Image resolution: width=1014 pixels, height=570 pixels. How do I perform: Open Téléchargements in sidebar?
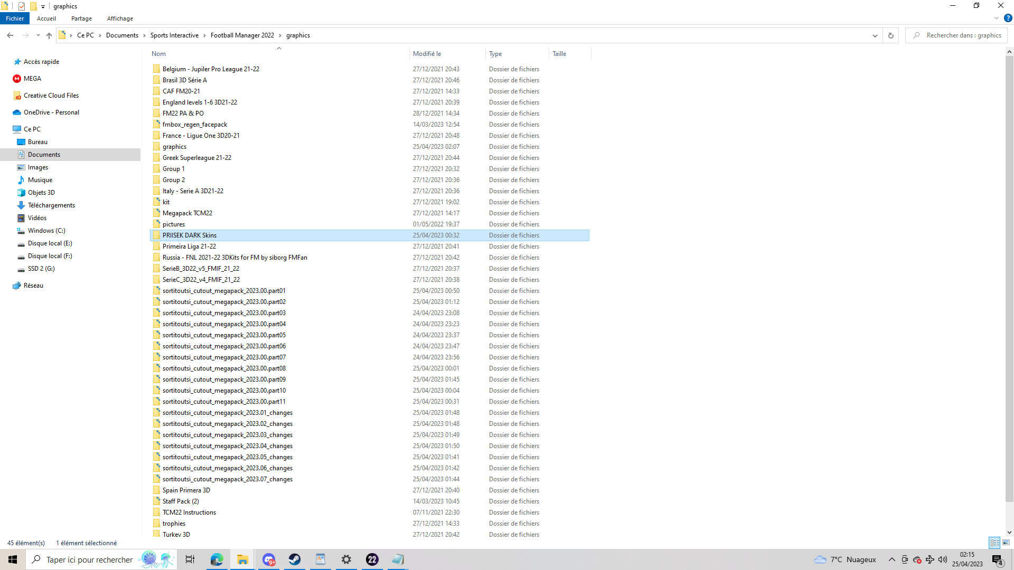[51, 205]
